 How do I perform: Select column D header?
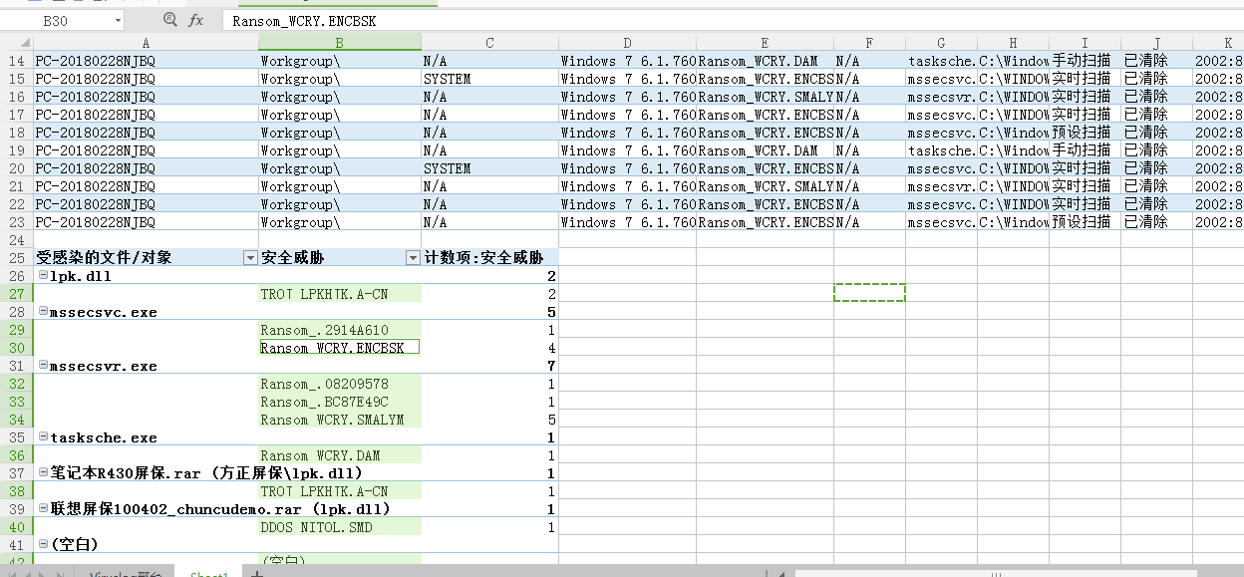627,42
